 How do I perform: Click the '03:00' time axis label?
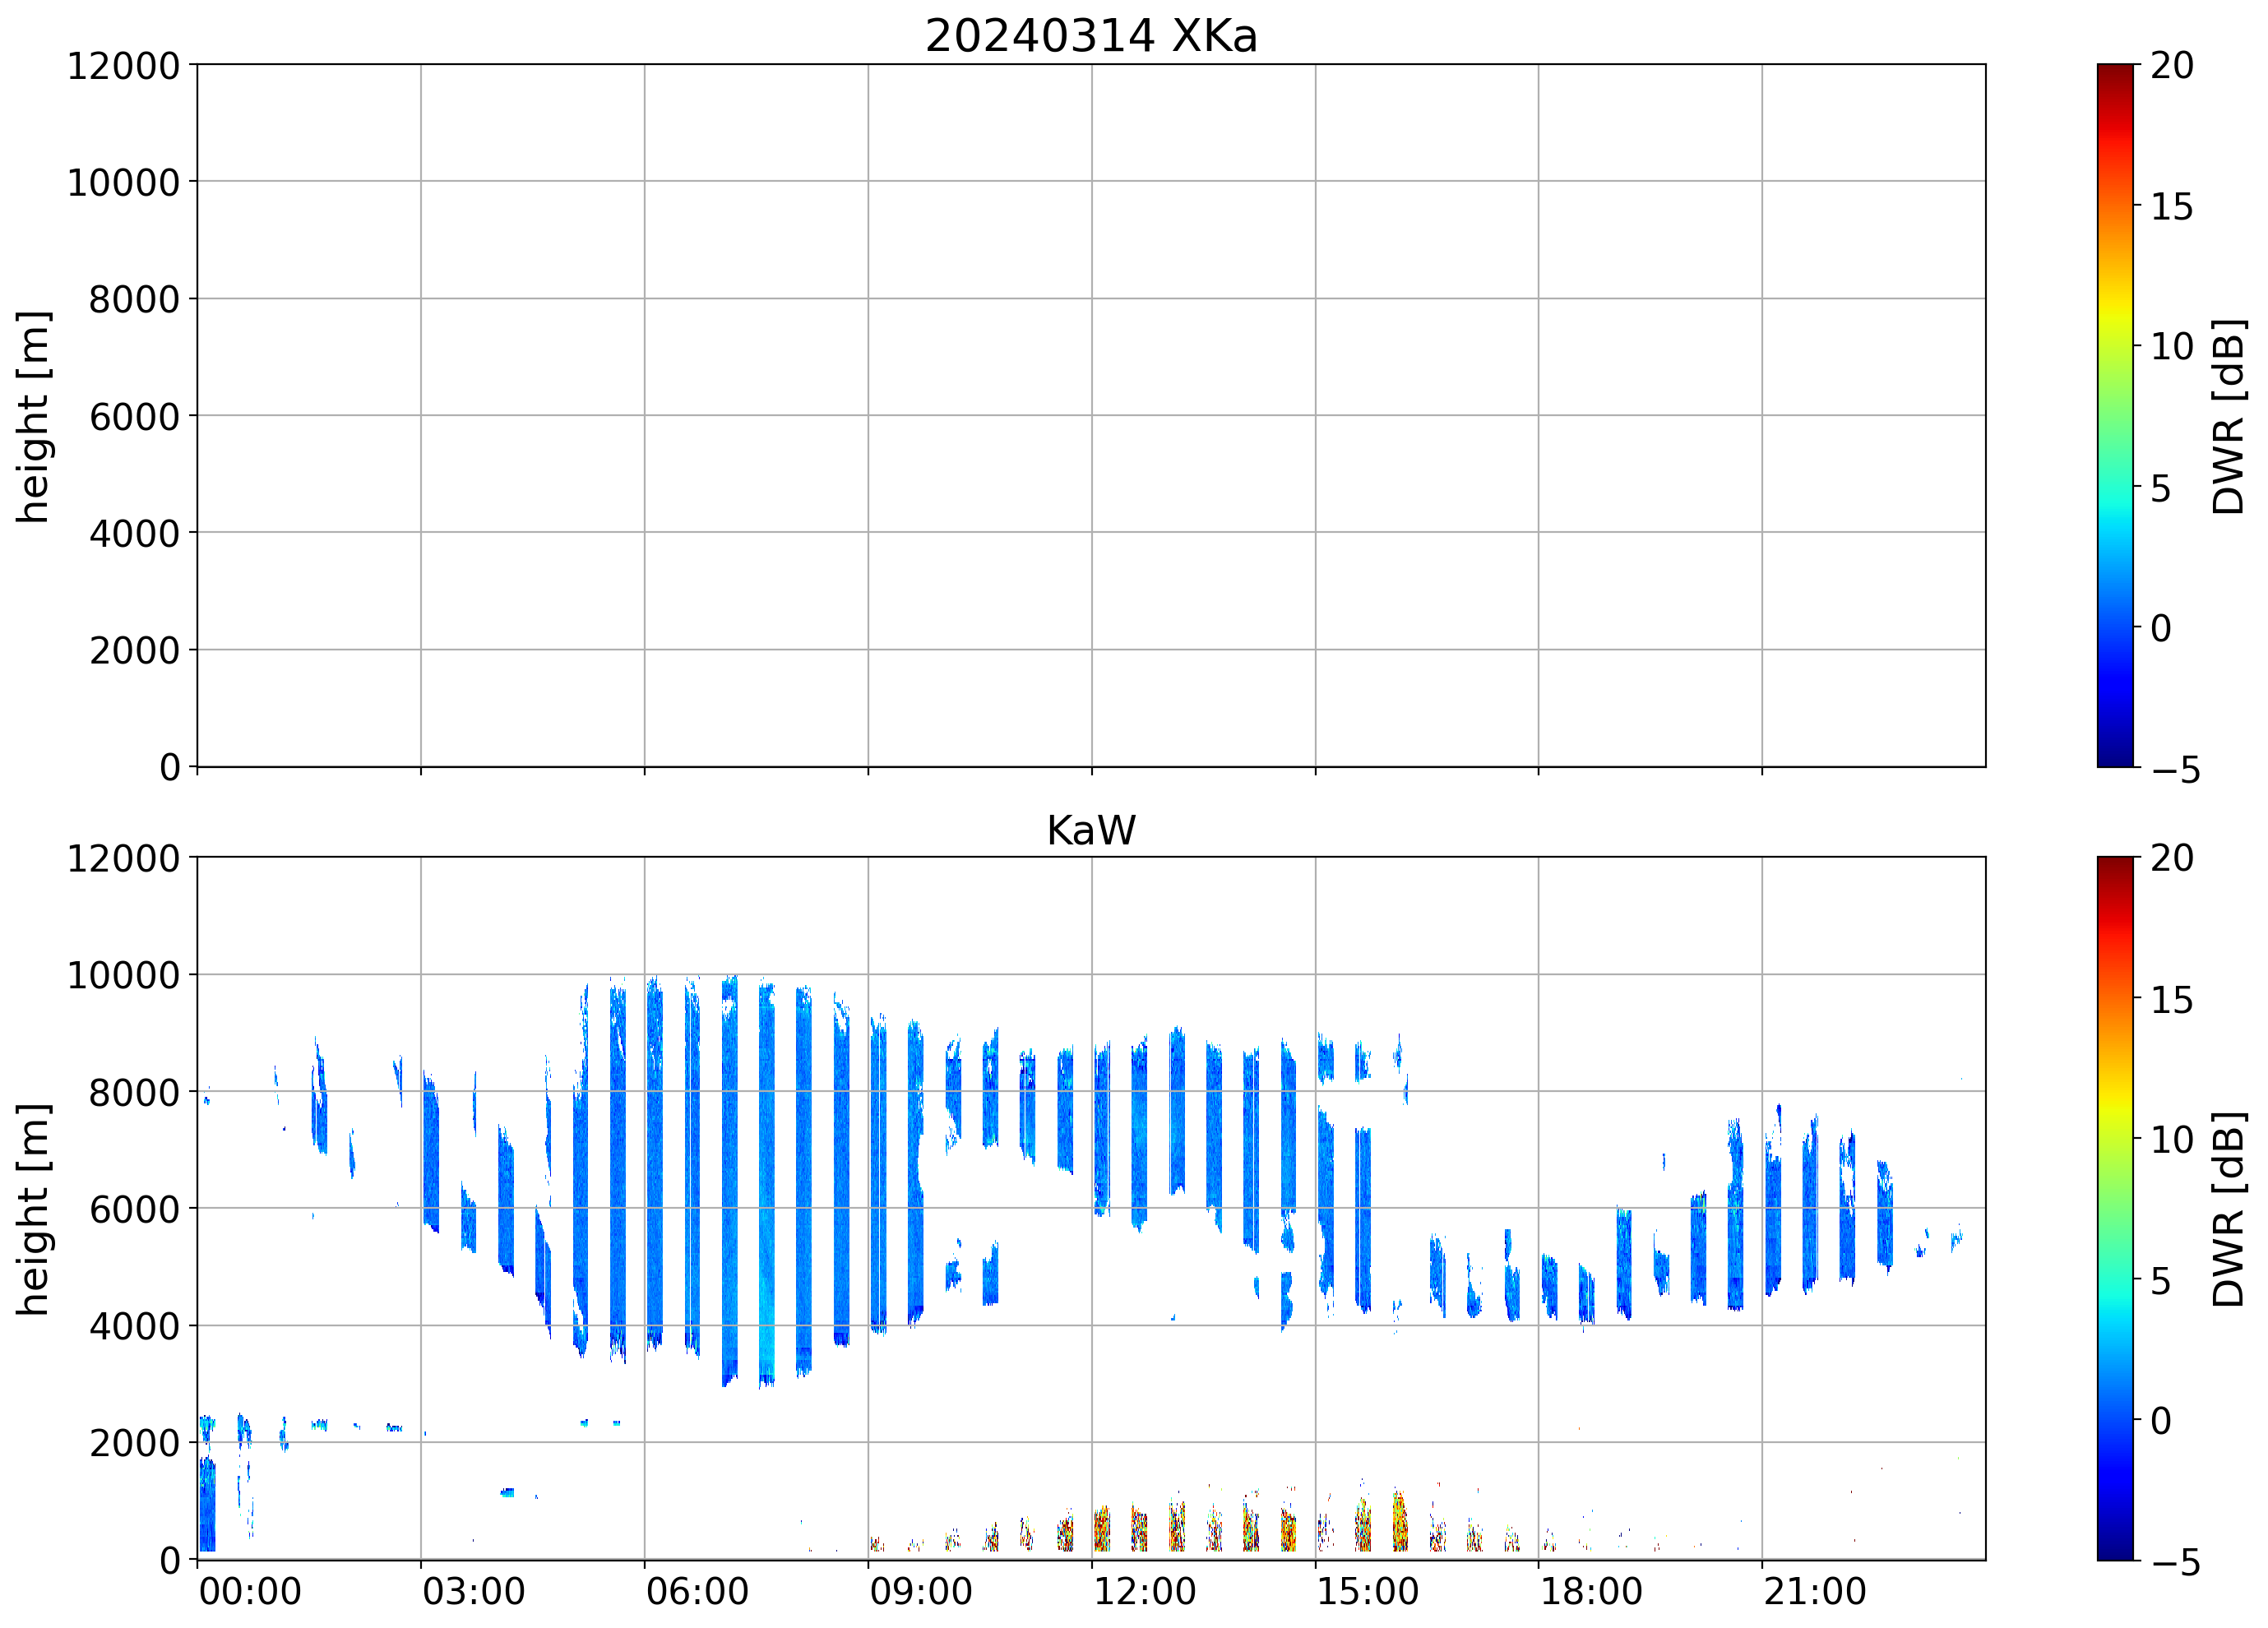473,1592
